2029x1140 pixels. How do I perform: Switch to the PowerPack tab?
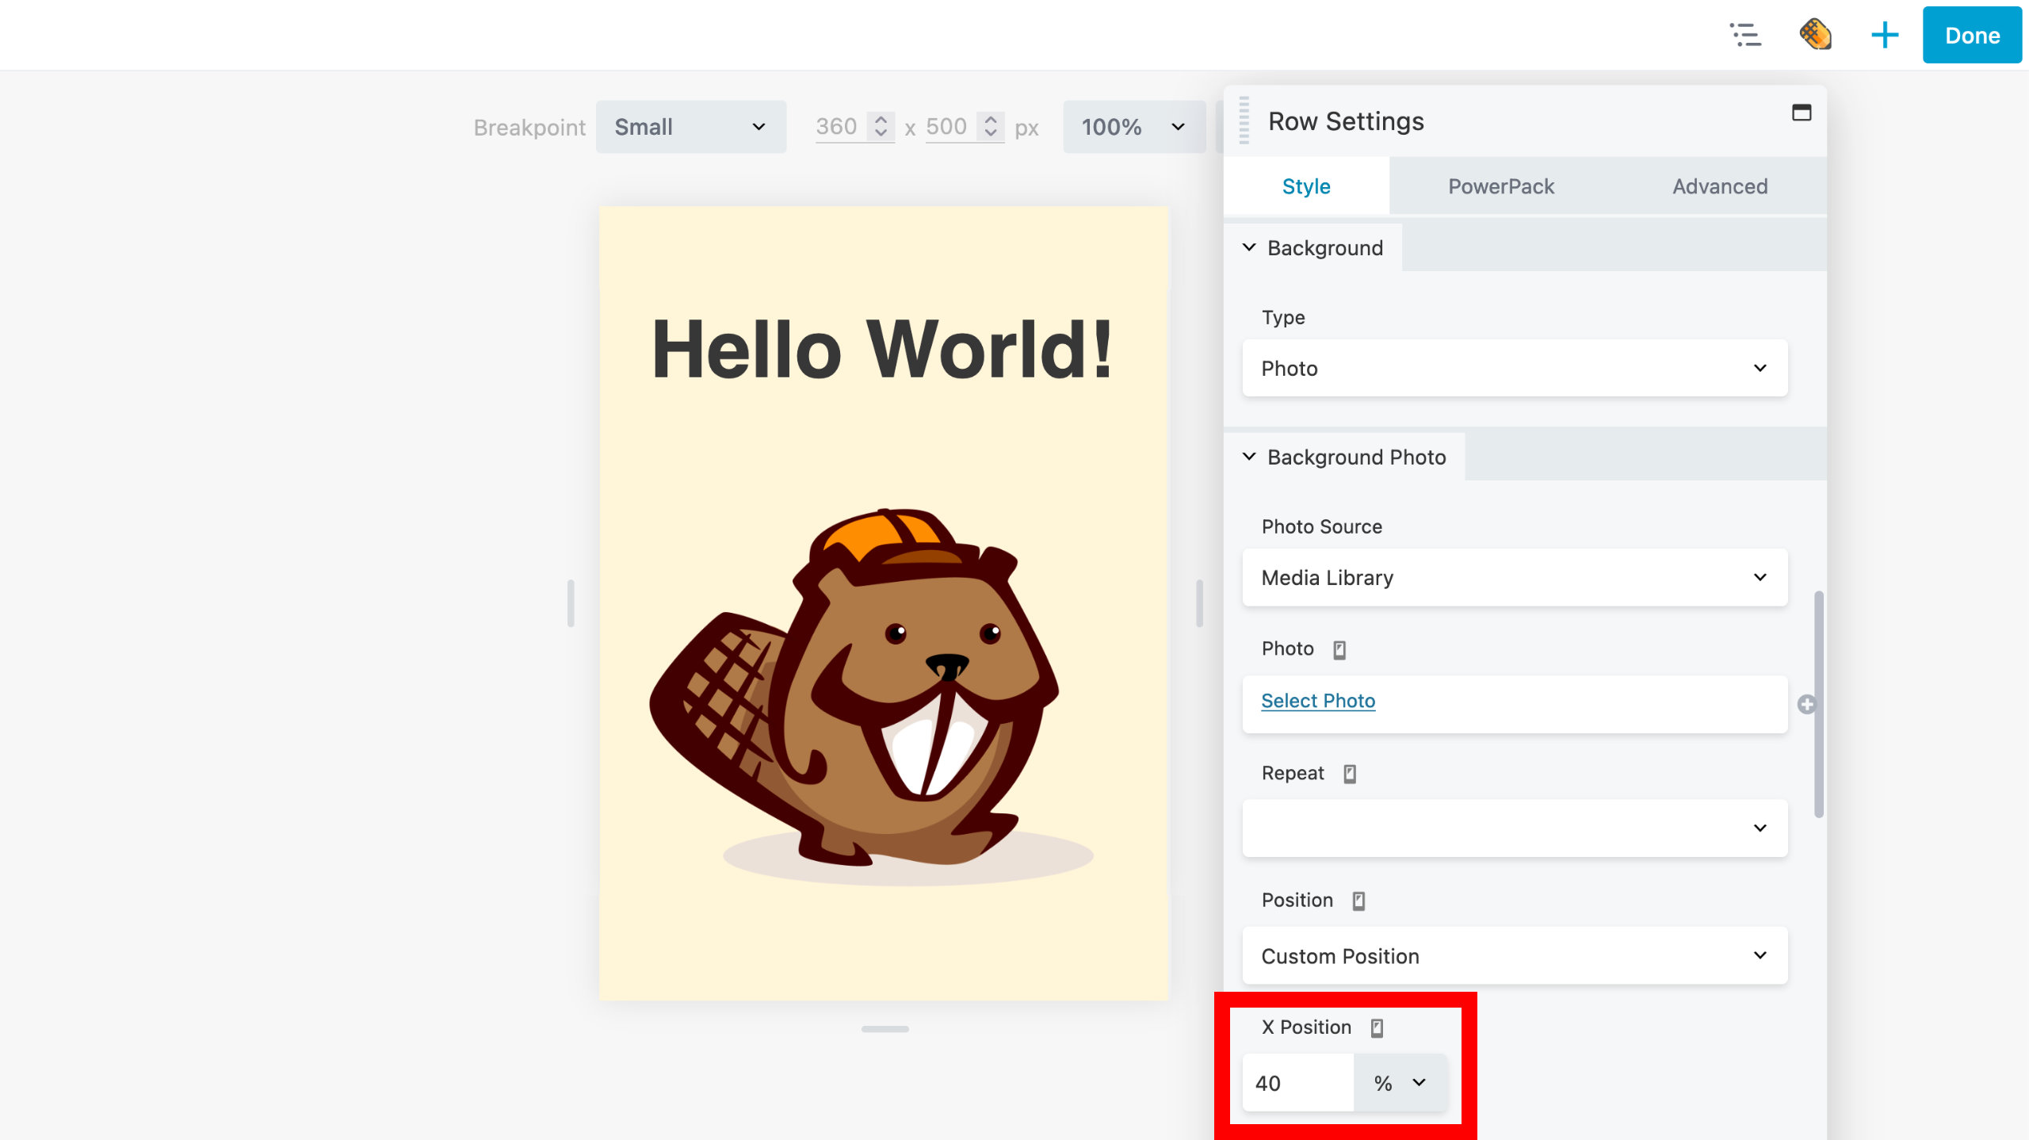pyautogui.click(x=1500, y=186)
